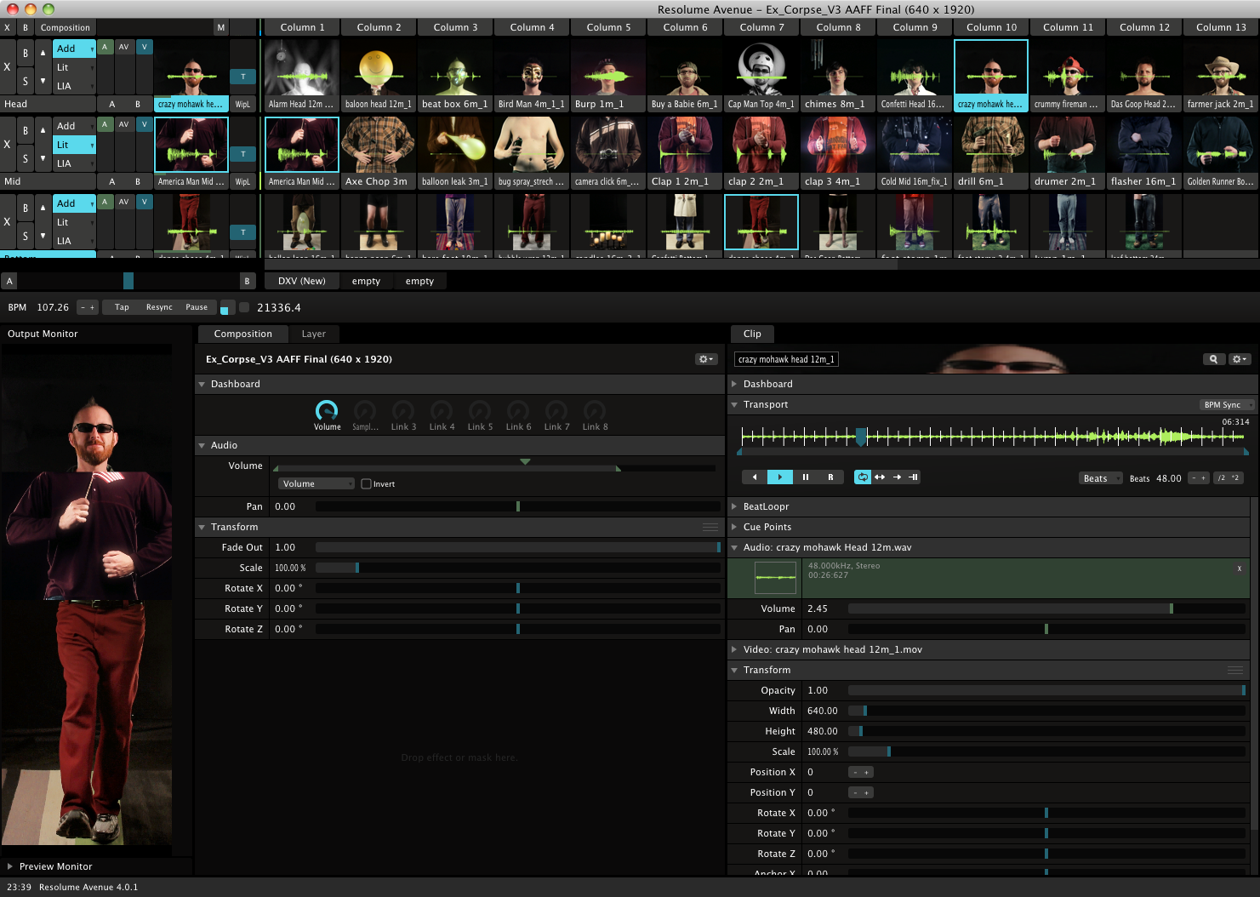Viewport: 1260px width, 897px height.
Task: Open Add blend mode dropdown on Head layer
Action: pyautogui.click(x=74, y=49)
